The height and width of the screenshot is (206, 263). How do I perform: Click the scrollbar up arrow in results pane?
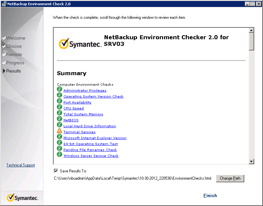(x=251, y=30)
